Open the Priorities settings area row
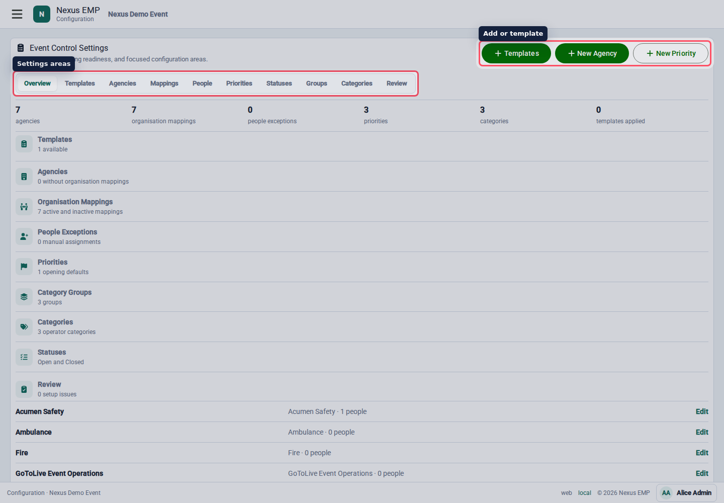This screenshot has width=724, height=503. point(362,267)
